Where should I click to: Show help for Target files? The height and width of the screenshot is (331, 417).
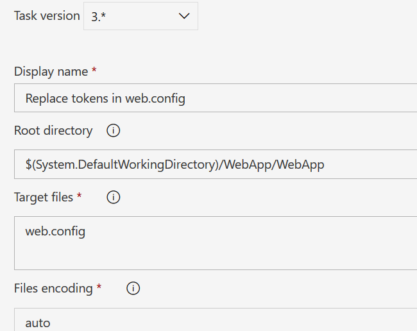(114, 198)
